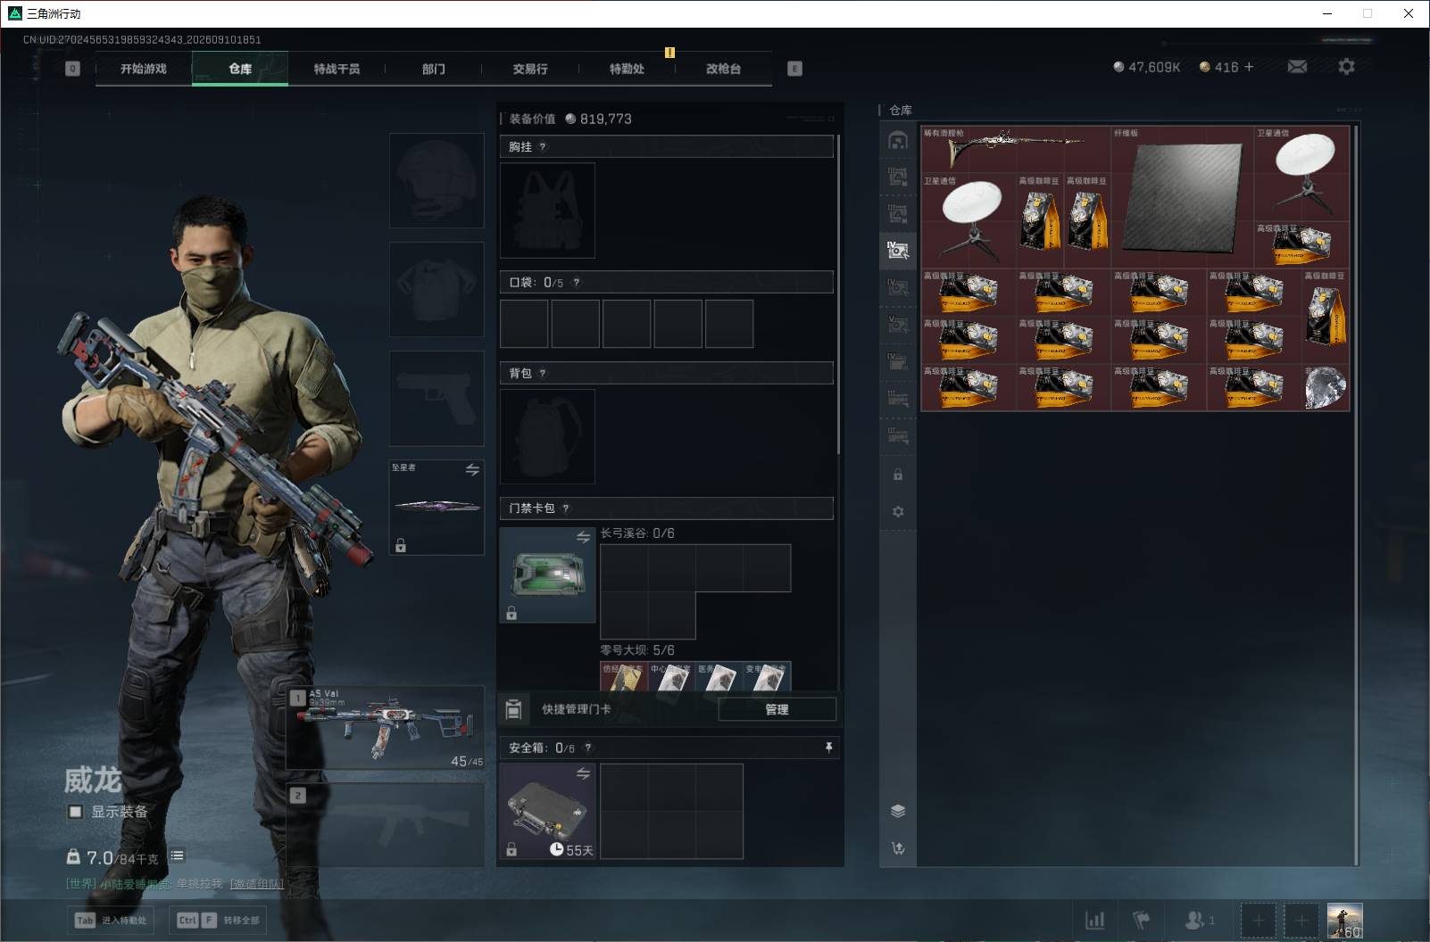Toggle the 显示装备 checkbox

76,812
